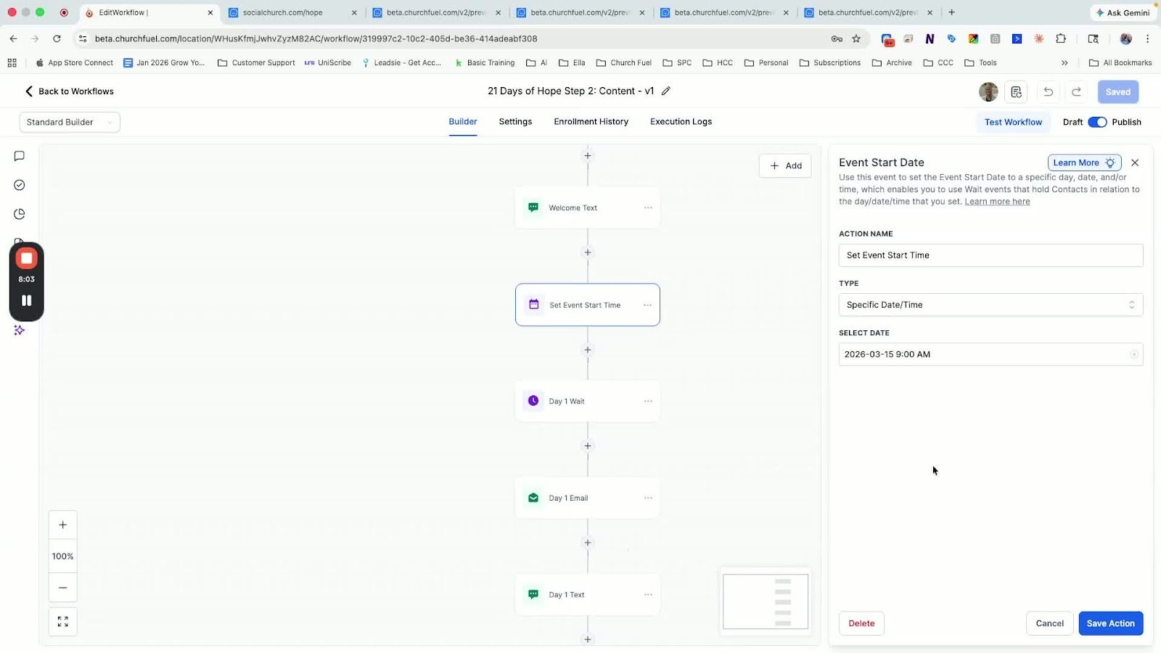Click the Test Workflow button
The height and width of the screenshot is (653, 1161).
[x=1013, y=122]
